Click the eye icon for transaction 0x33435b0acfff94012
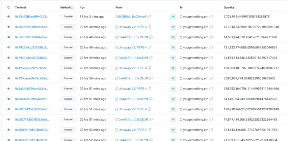 (x=8, y=16)
